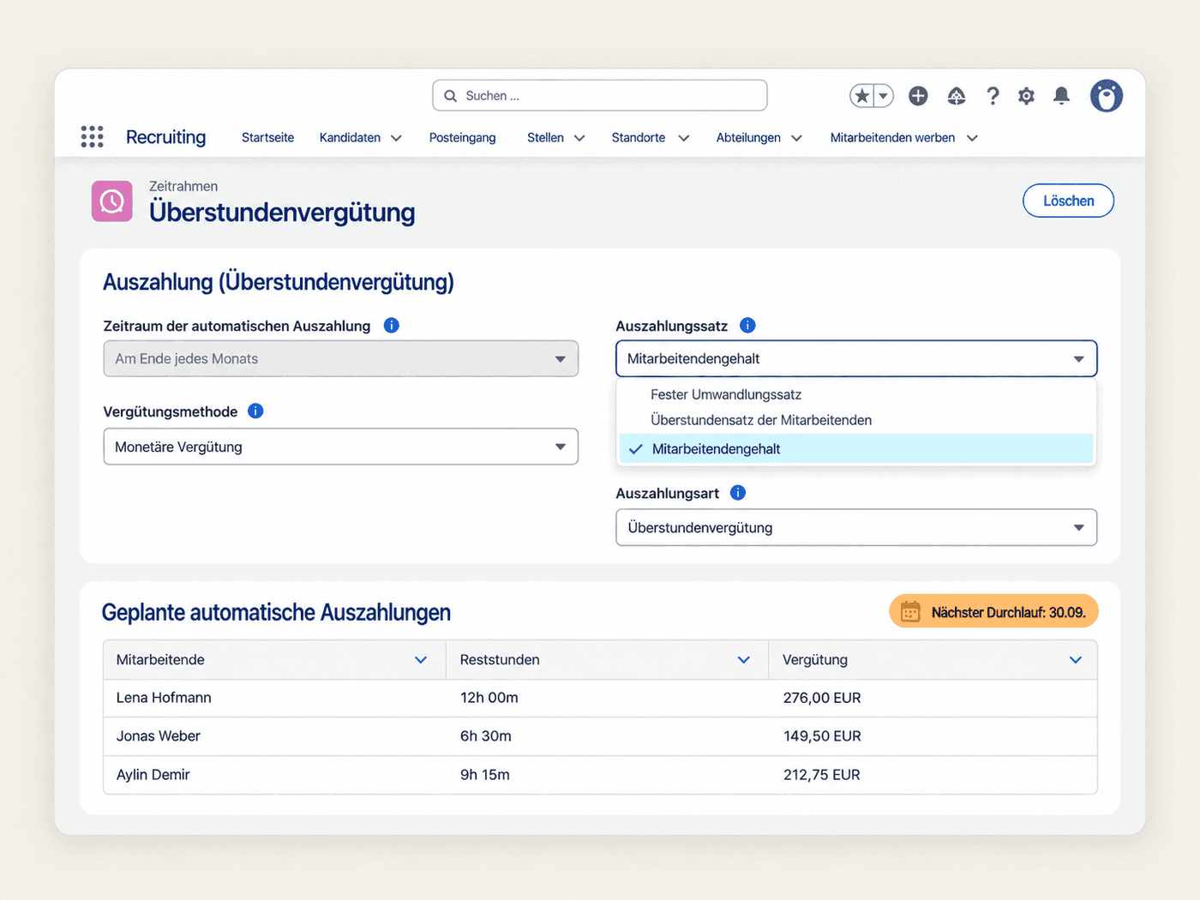Click the Lena Hofmann row name

pyautogui.click(x=164, y=698)
